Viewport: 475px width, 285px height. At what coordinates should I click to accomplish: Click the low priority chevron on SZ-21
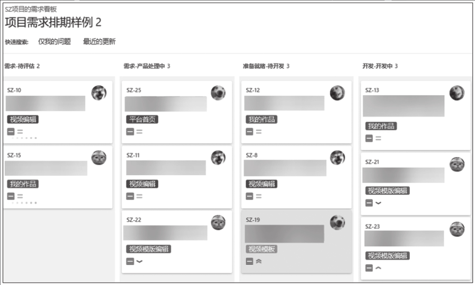[x=378, y=203]
